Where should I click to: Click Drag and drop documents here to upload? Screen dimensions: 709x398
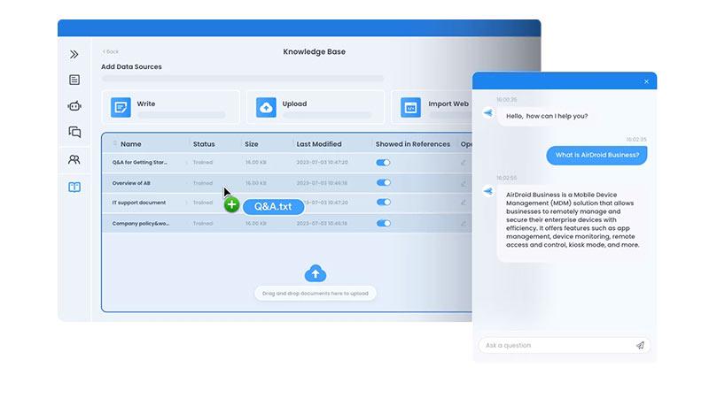[316, 294]
